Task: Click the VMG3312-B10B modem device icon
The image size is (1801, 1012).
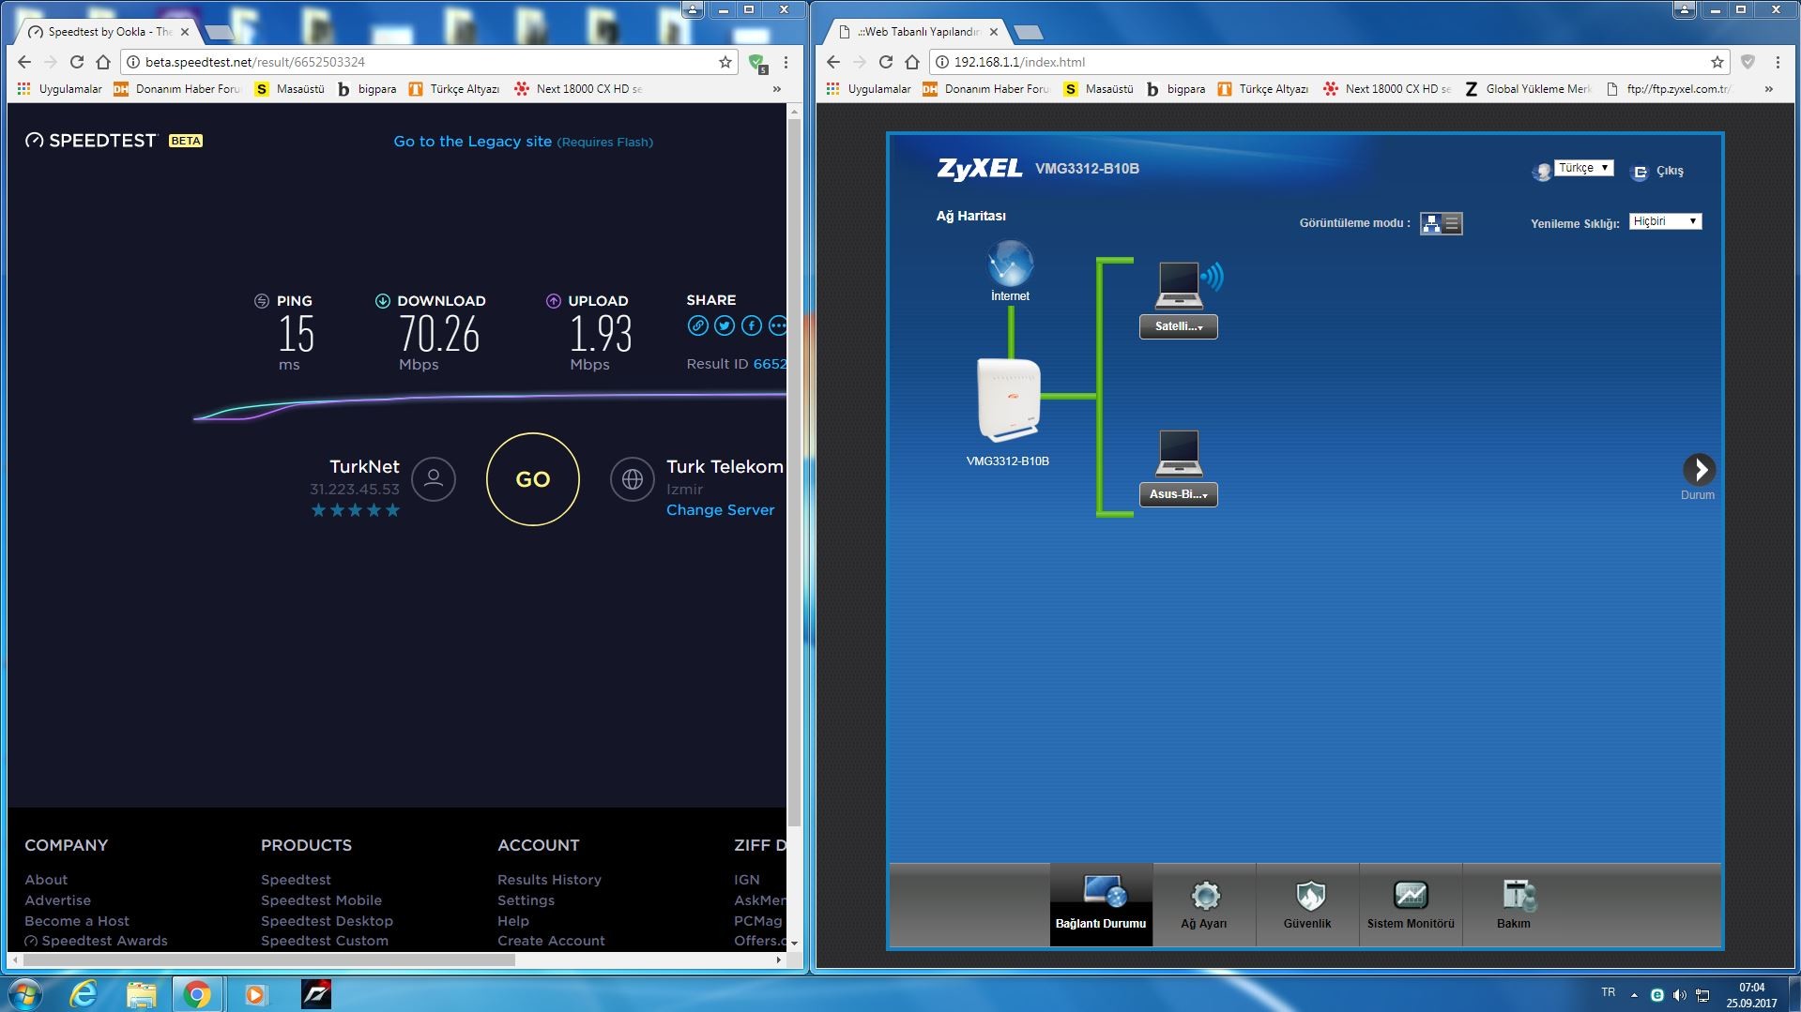Action: pos(1009,400)
